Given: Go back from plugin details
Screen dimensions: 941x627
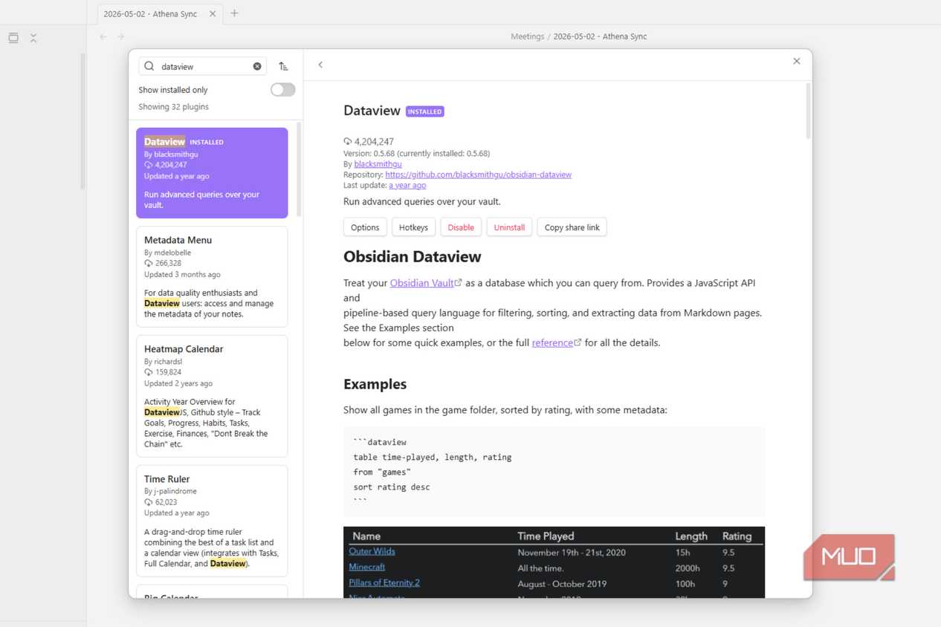Looking at the screenshot, I should tap(320, 65).
